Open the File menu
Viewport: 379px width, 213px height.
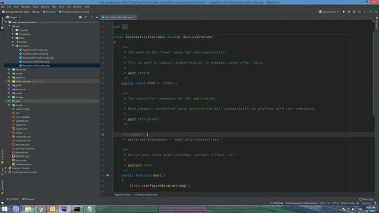[x=3, y=7]
